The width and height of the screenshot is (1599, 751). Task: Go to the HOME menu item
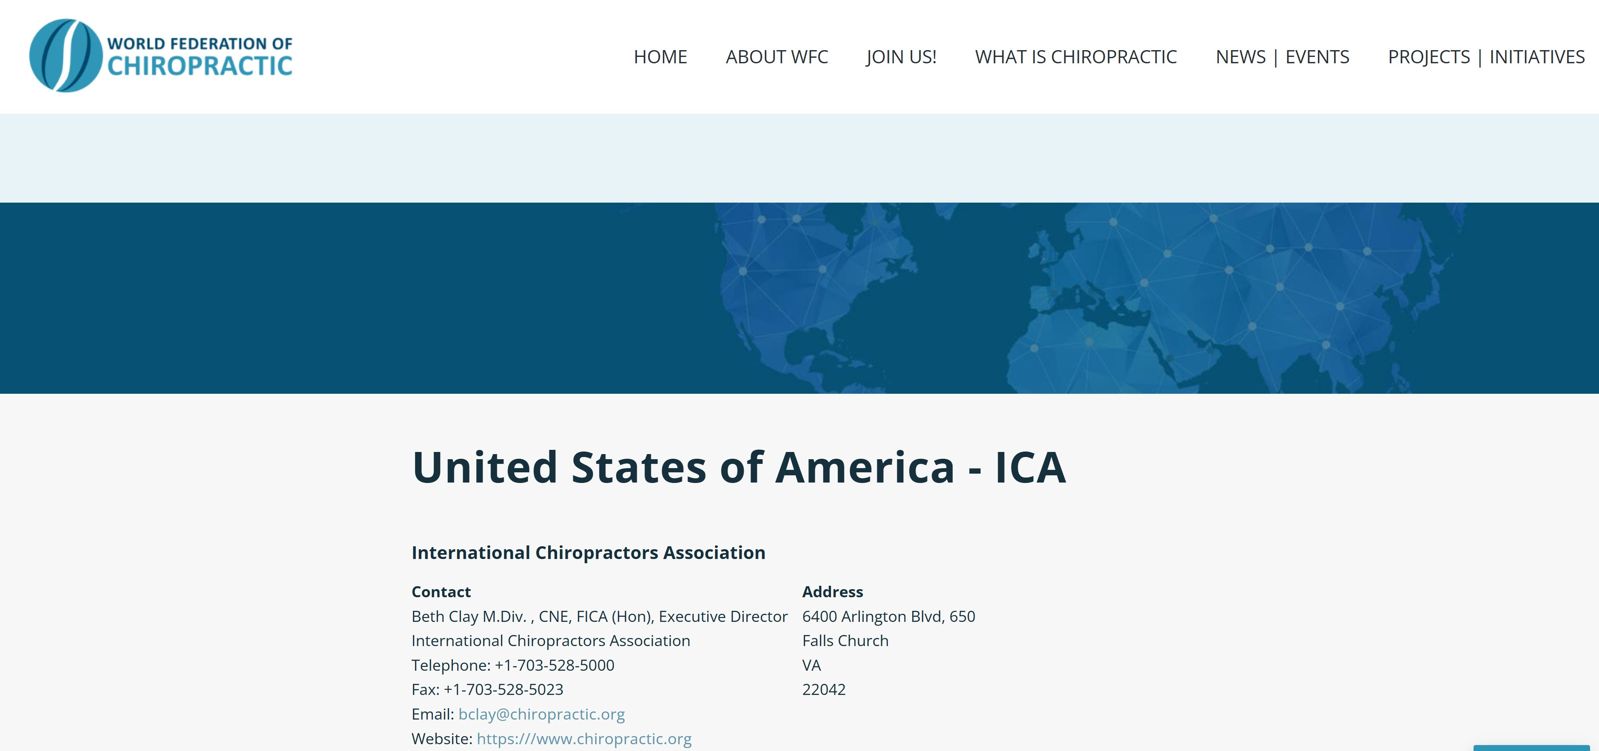660,57
